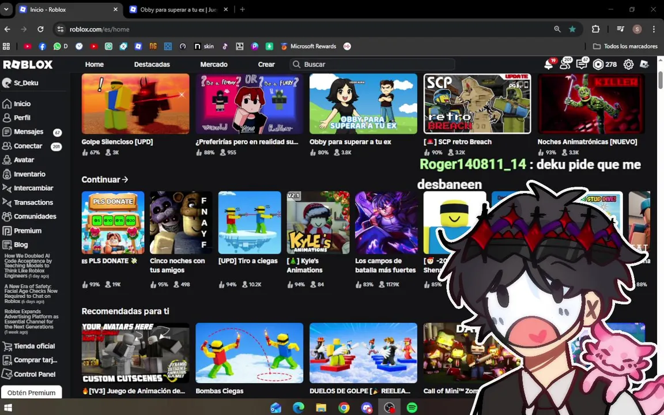
Task: Open the SCP retro Breach game thumbnail
Action: (477, 104)
